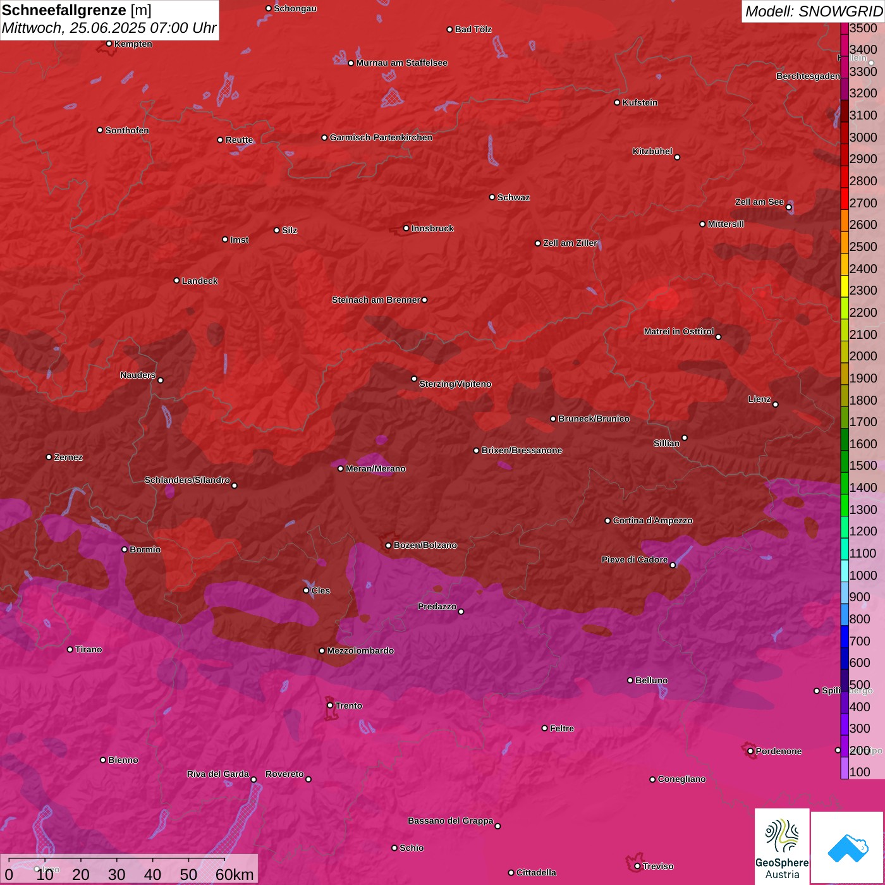The height and width of the screenshot is (885, 885).
Task: Click the "Schwaz" city label
Action: click(x=513, y=197)
